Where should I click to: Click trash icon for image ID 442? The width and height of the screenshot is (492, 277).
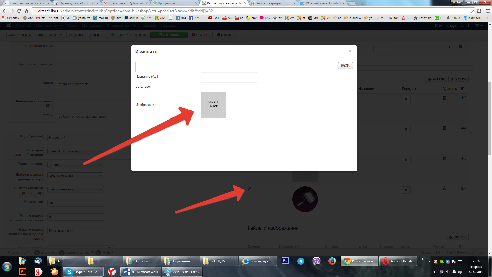pos(445,98)
